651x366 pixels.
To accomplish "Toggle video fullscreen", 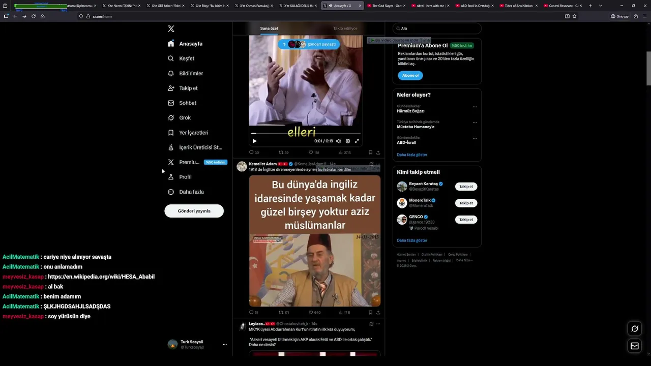I will 357,141.
